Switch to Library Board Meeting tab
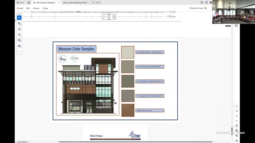255x143 pixels. pos(75,3)
